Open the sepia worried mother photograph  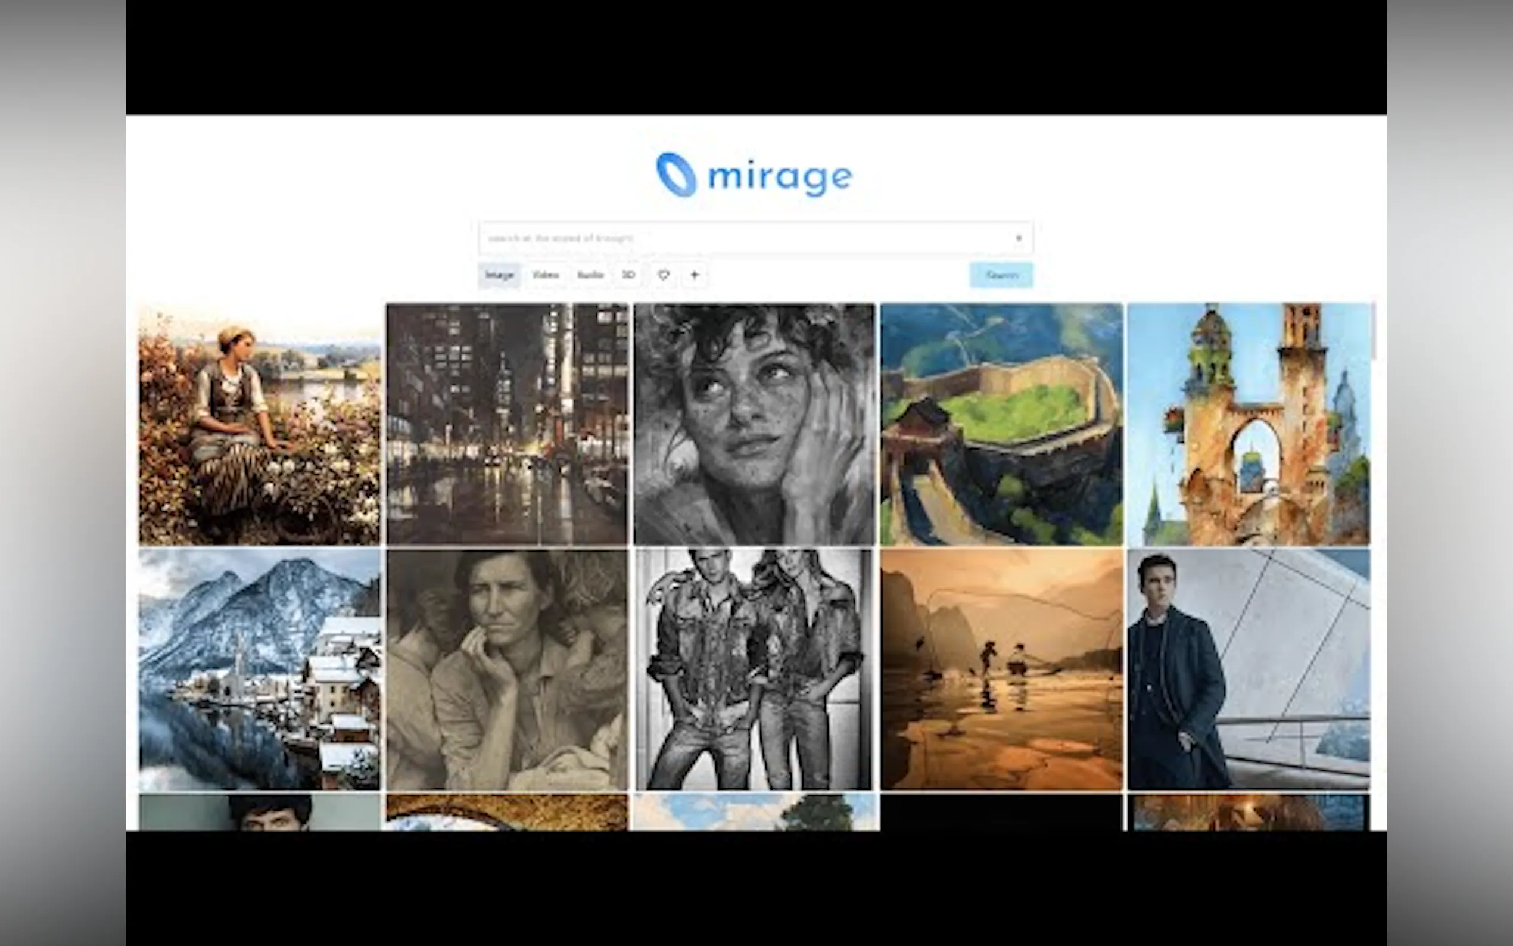507,670
